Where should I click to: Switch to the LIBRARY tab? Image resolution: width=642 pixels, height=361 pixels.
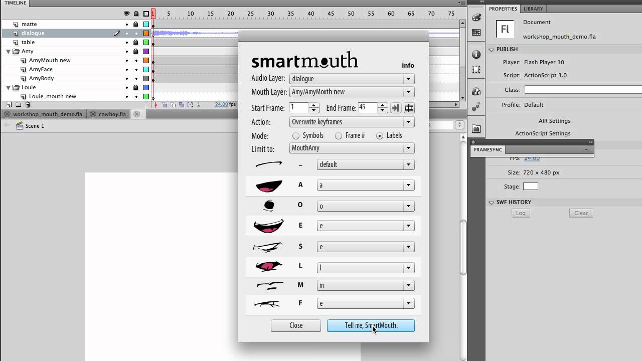point(533,9)
